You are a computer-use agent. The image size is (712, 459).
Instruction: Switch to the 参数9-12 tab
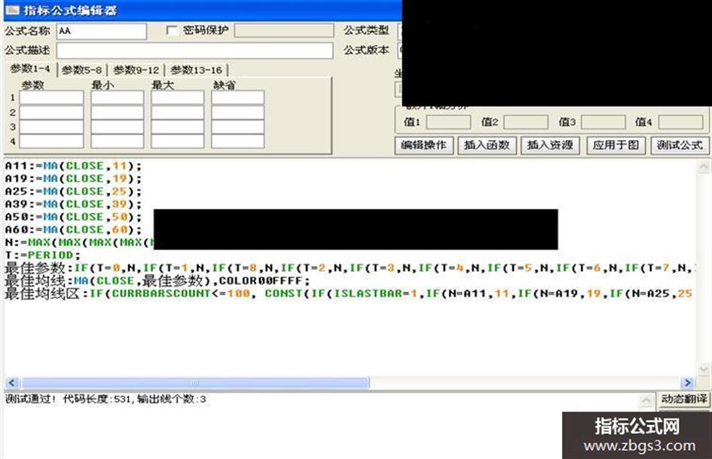pos(136,70)
